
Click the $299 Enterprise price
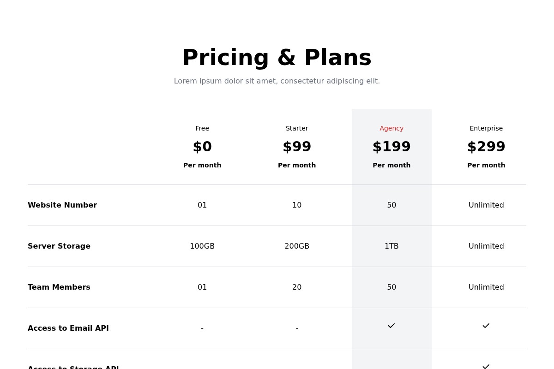point(486,147)
